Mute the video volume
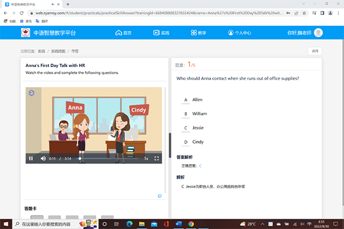This screenshot has height=229, width=344. [43, 159]
